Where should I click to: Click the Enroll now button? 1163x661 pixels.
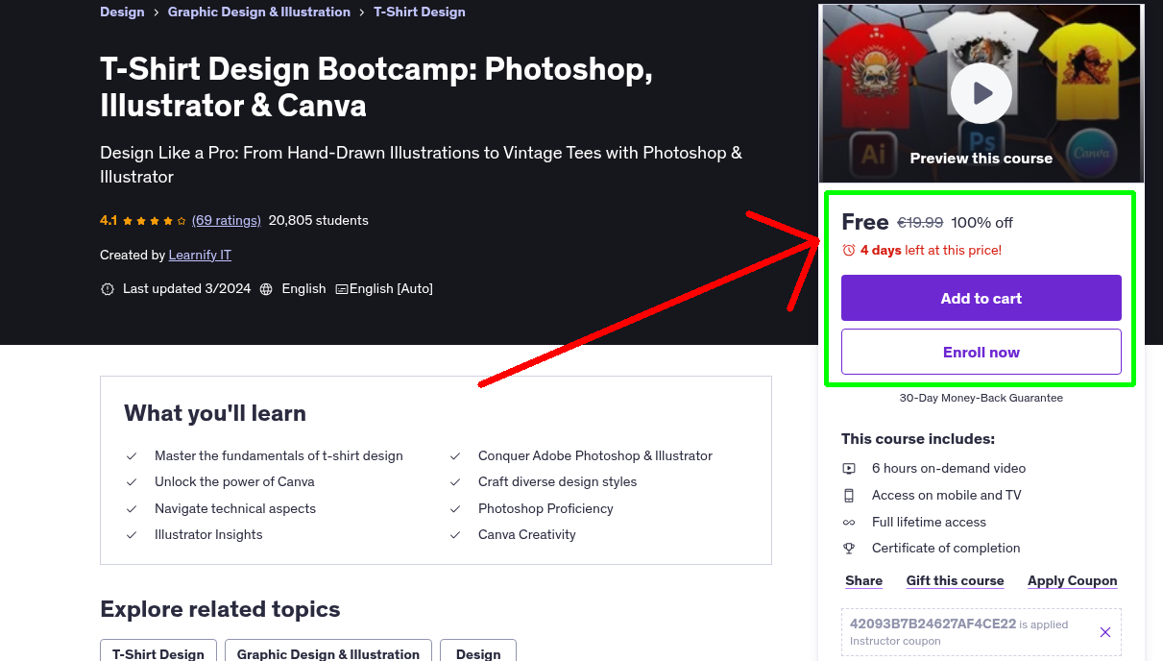tap(981, 352)
